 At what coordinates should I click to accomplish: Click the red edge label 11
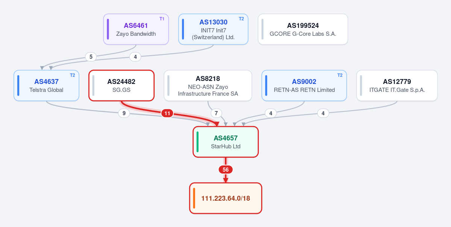pyautogui.click(x=167, y=113)
